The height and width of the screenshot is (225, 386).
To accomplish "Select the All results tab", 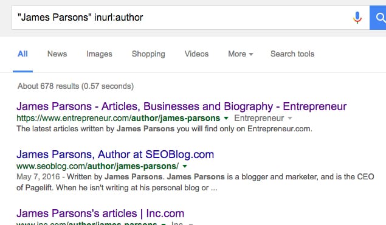I will click(22, 54).
